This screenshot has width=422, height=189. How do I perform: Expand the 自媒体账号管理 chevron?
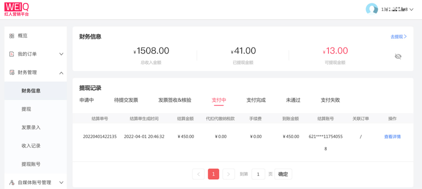pos(61,182)
